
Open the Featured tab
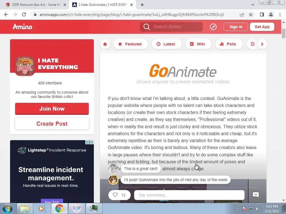click(x=130, y=44)
